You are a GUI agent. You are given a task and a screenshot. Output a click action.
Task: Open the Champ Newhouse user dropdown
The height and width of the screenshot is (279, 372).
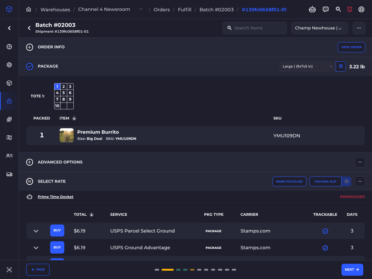click(319, 28)
